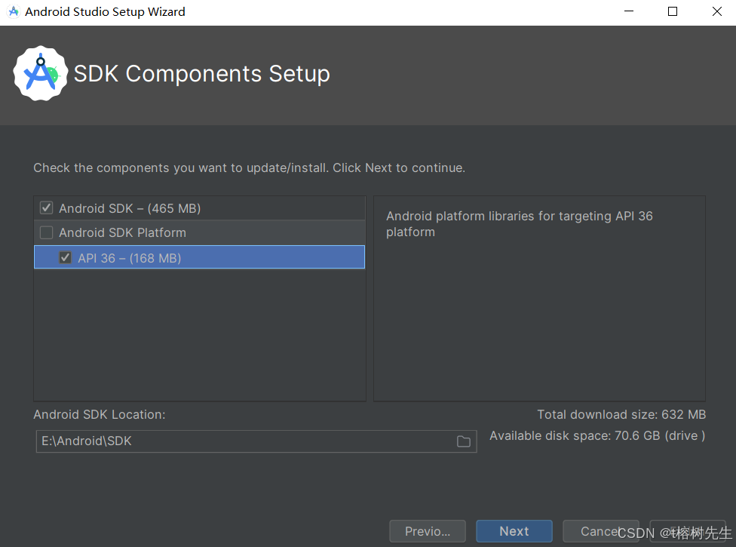The image size is (736, 547).
Task: Minimize the Setup Wizard window
Action: 628,11
